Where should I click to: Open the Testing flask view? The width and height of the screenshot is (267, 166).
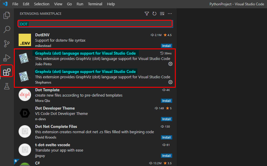[6, 86]
